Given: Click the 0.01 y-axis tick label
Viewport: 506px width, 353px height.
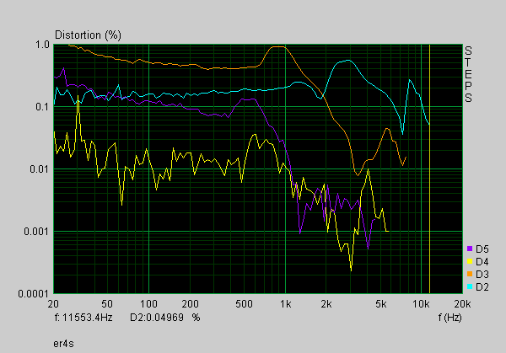Looking at the screenshot, I should pos(40,169).
